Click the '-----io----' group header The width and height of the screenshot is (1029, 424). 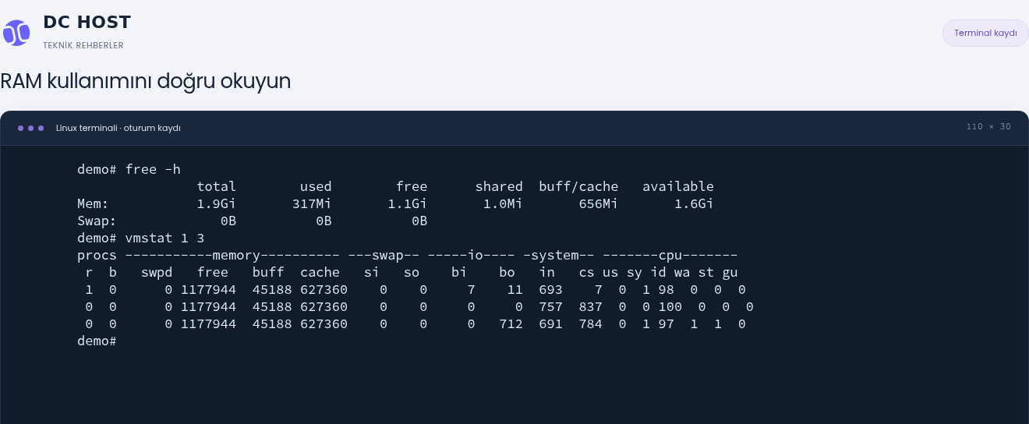(471, 255)
